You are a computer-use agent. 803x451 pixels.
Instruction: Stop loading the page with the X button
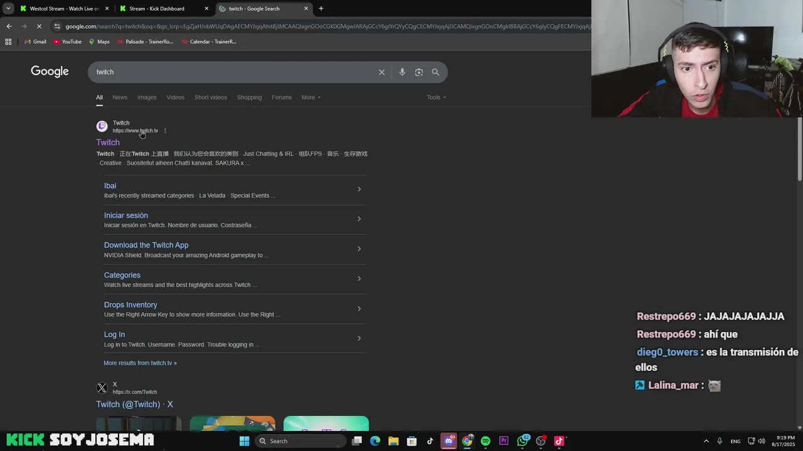[x=39, y=26]
